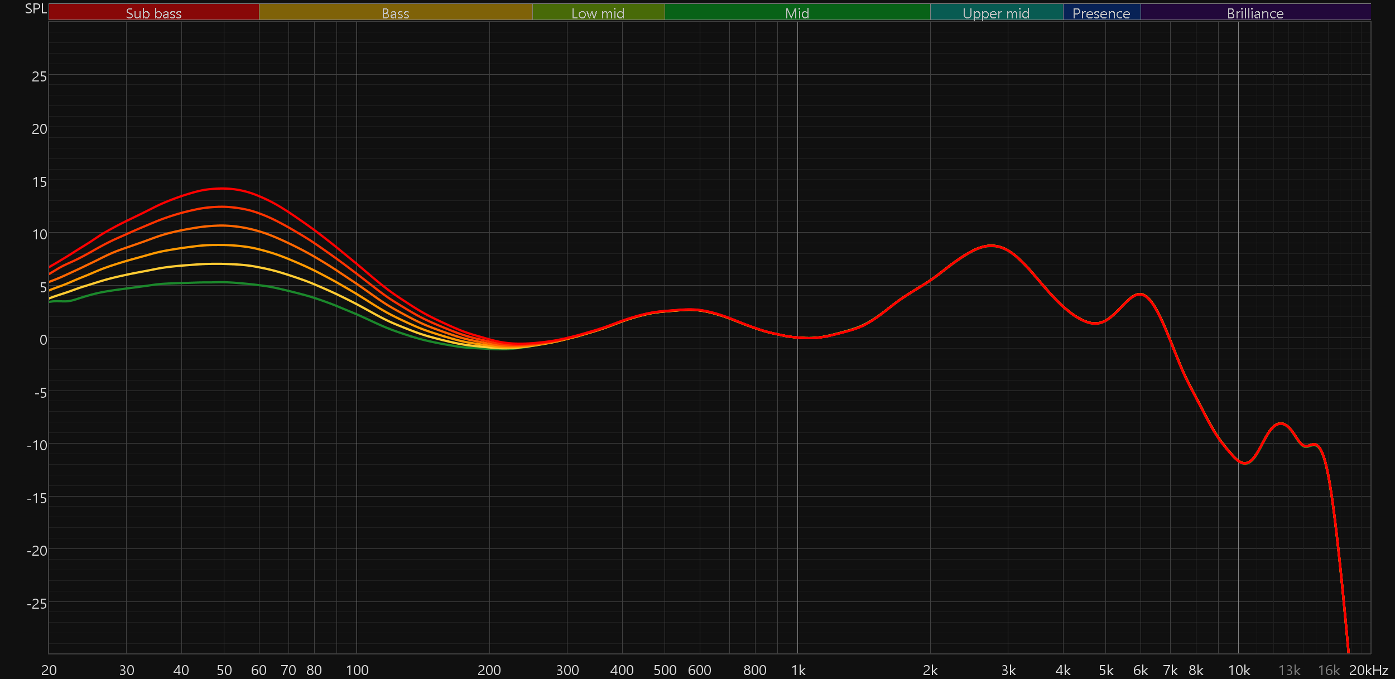Click the 50 Hz axis label
1395x679 pixels.
[224, 670]
